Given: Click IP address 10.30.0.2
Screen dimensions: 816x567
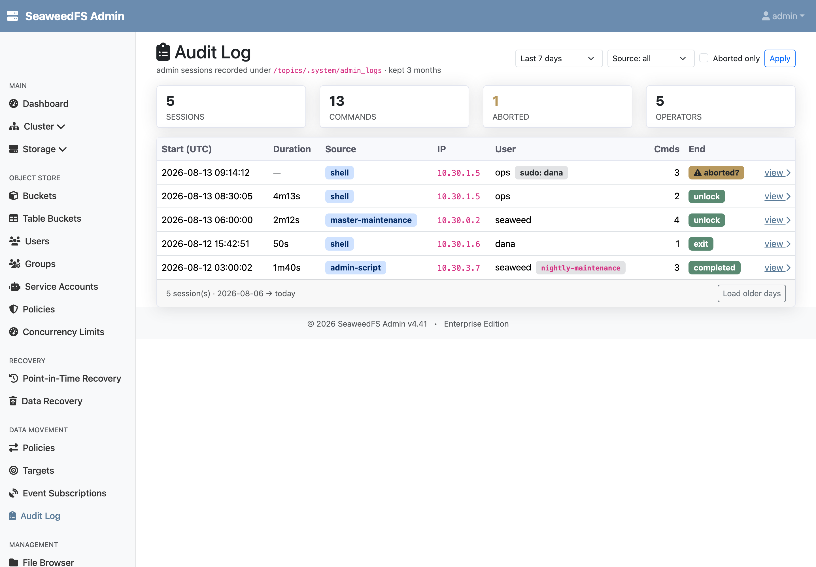Looking at the screenshot, I should (x=458, y=220).
